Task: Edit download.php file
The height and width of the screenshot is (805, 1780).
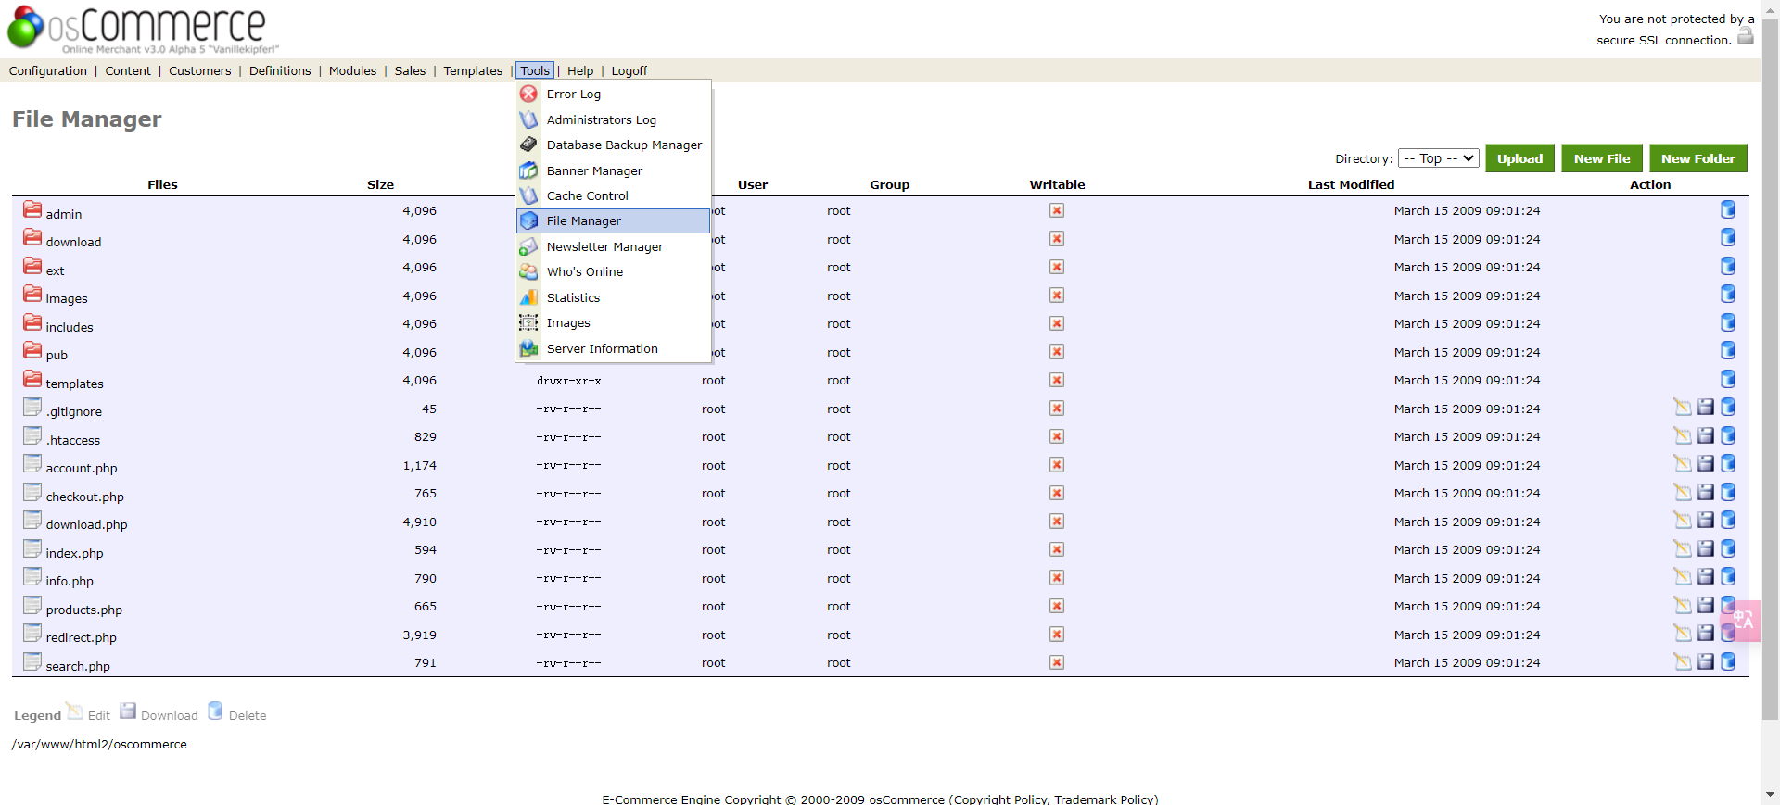Action: [x=1683, y=520]
